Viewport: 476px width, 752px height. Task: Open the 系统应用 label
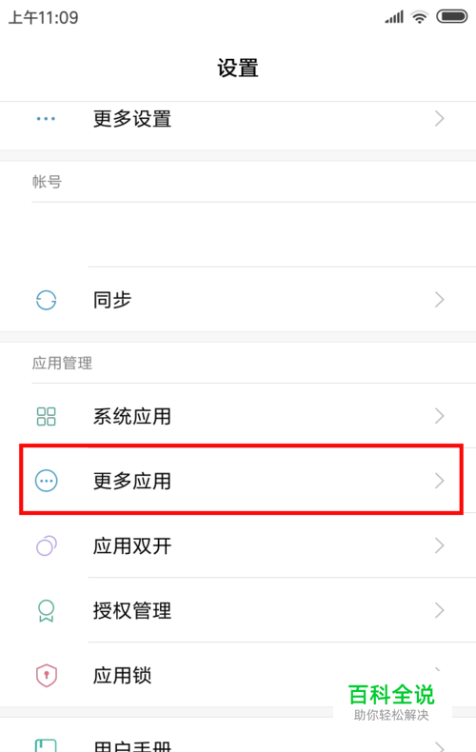pos(132,416)
